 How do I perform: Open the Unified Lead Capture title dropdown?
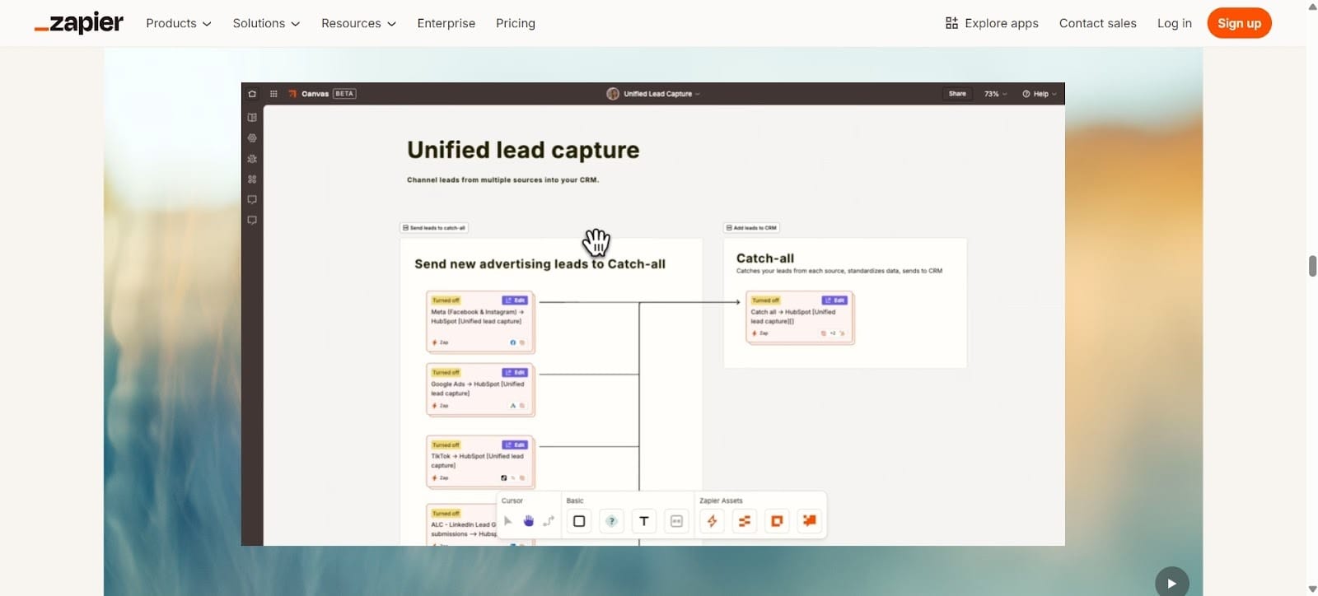click(661, 94)
